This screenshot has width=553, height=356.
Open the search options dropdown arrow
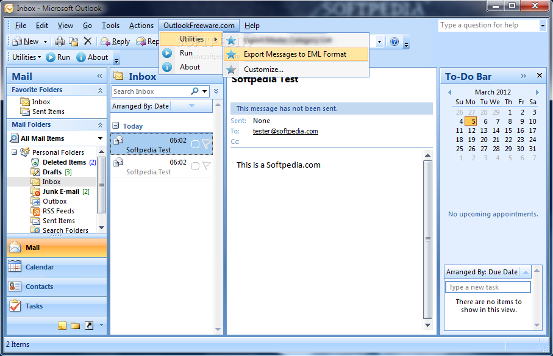[204, 91]
